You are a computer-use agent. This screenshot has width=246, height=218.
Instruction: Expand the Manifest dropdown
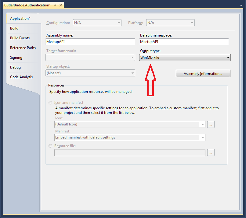pos(130,137)
